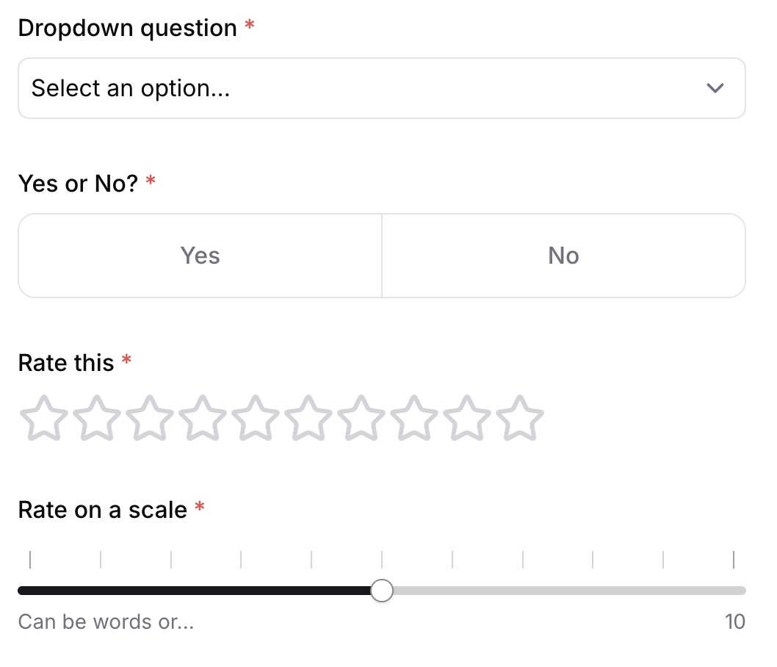
Task: Click the slider track's filled left end
Action: coord(24,591)
